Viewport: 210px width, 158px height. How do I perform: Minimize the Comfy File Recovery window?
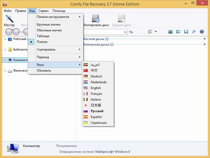(x=186, y=3)
